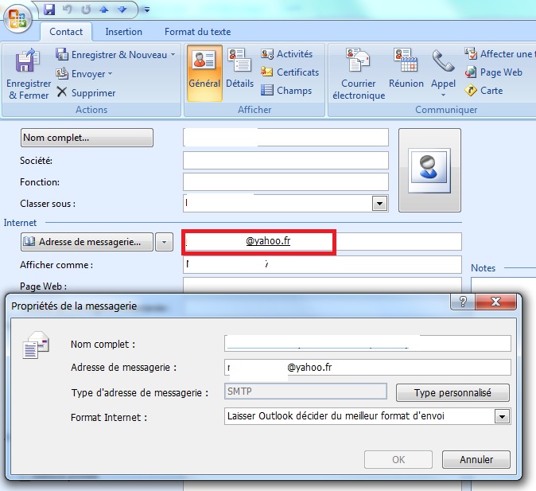The width and height of the screenshot is (536, 491).
Task: Click the contact photo placeholder
Action: 429,170
